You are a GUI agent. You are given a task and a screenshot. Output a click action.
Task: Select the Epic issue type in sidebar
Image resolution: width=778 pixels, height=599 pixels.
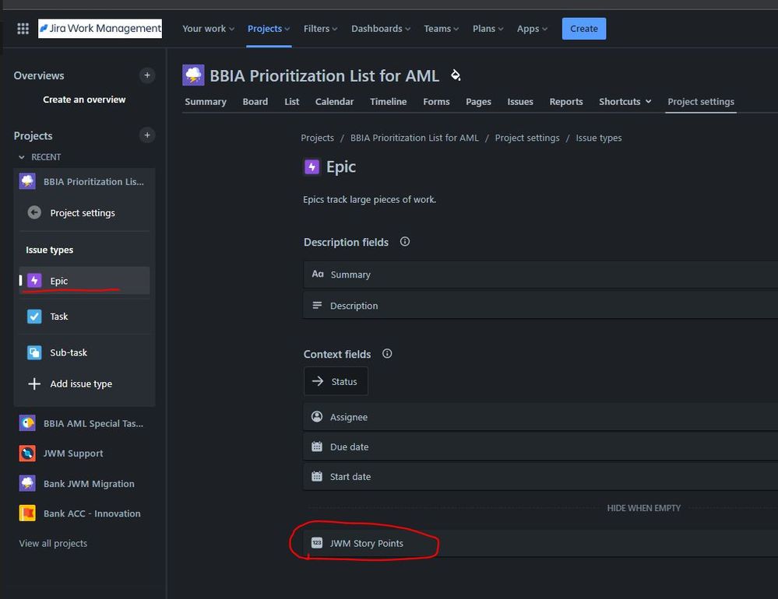84,280
